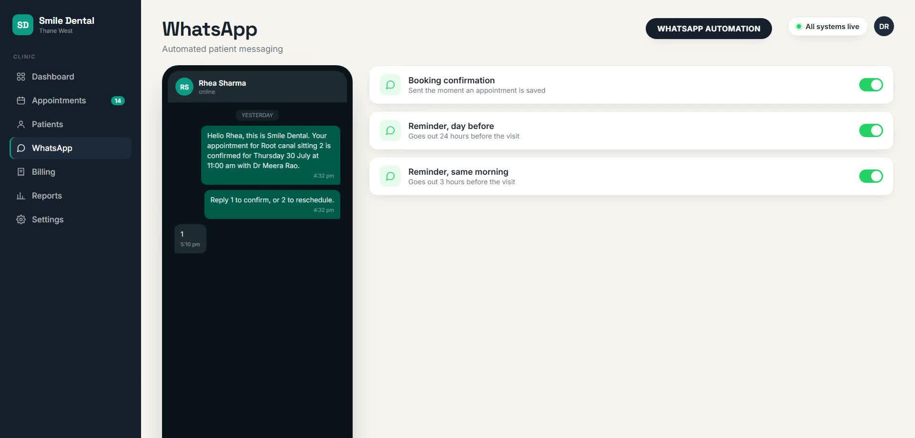Click the Booking confirmation title text
915x438 pixels.
tap(451, 80)
